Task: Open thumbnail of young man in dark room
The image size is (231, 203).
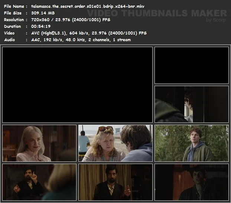Action: click(x=192, y=182)
